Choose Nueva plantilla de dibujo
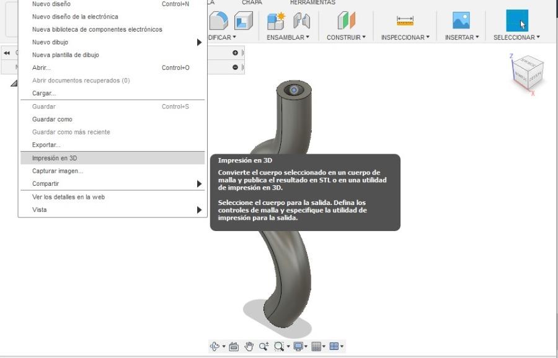Viewport: 558px width, 358px height. coord(112,55)
